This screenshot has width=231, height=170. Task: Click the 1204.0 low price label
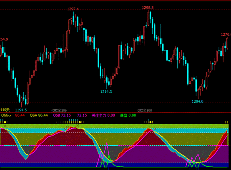[197, 102]
